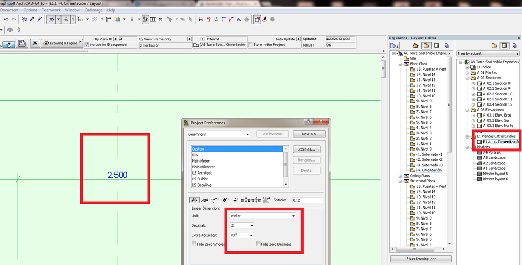Click the Undo arrow in the toolbar
Screen dimensions: 522x265
[x=6, y=19]
